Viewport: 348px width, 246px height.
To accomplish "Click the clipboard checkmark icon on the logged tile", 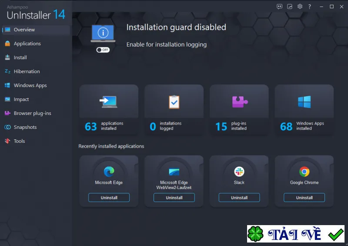I will (174, 102).
